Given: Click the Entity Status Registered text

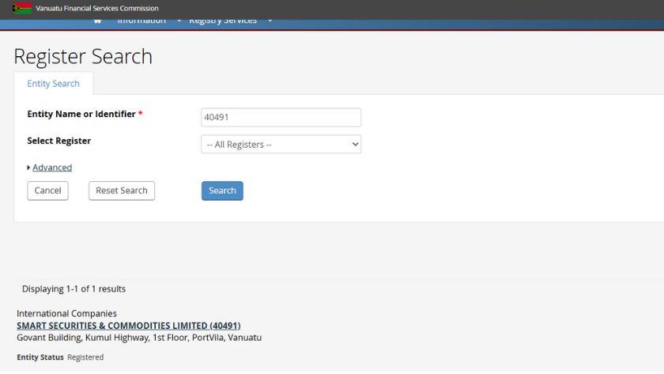Looking at the screenshot, I should pos(60,357).
